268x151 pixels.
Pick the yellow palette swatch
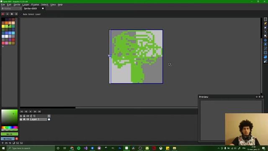point(3,26)
